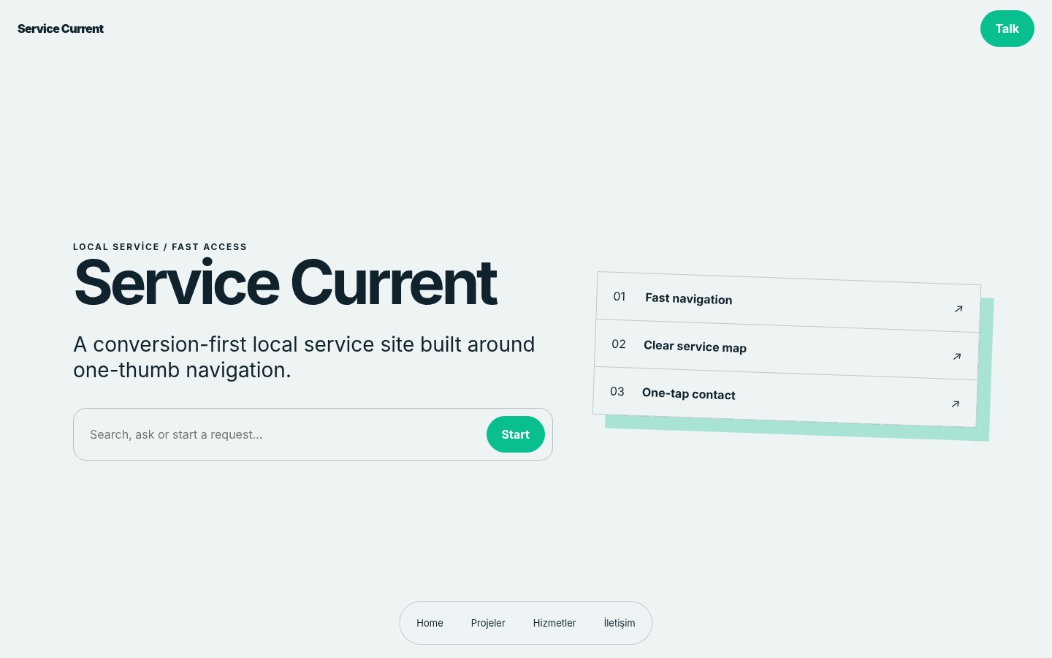Click the 03 number label
The height and width of the screenshot is (658, 1052).
pyautogui.click(x=617, y=391)
